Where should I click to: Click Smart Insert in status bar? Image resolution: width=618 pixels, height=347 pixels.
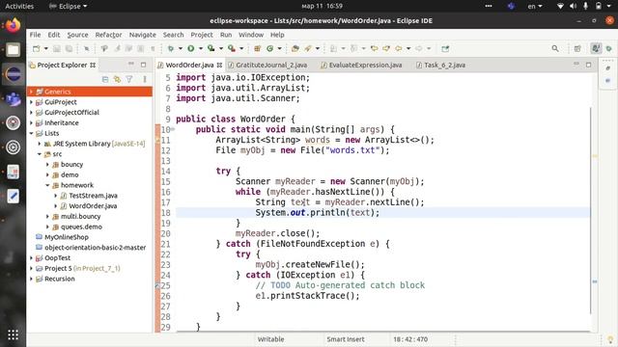click(346, 339)
